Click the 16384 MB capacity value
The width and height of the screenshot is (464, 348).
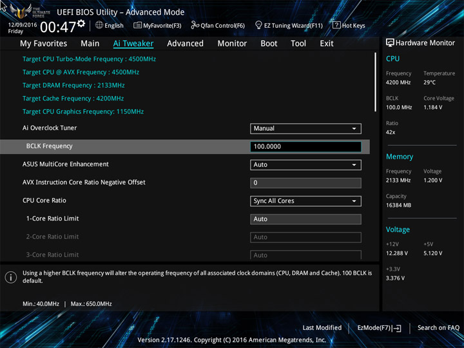[398, 206]
